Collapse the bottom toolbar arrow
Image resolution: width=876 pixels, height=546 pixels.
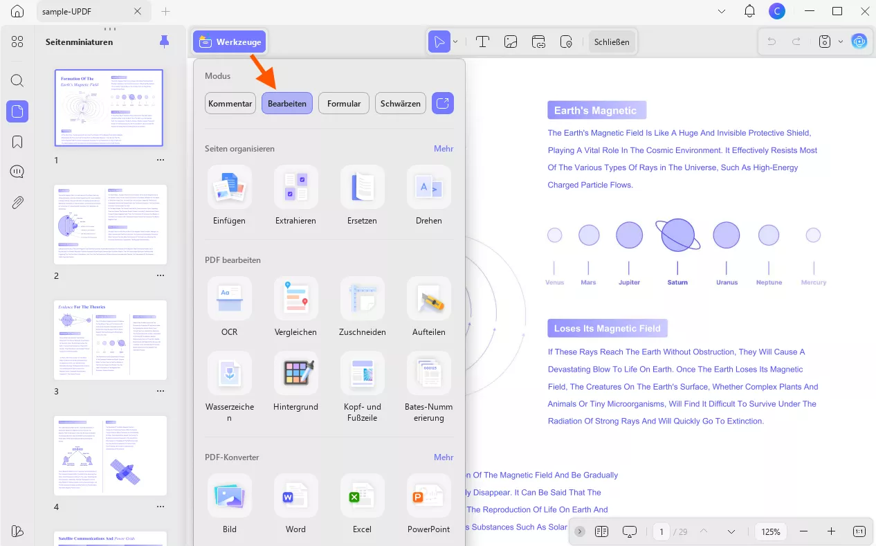coord(580,531)
